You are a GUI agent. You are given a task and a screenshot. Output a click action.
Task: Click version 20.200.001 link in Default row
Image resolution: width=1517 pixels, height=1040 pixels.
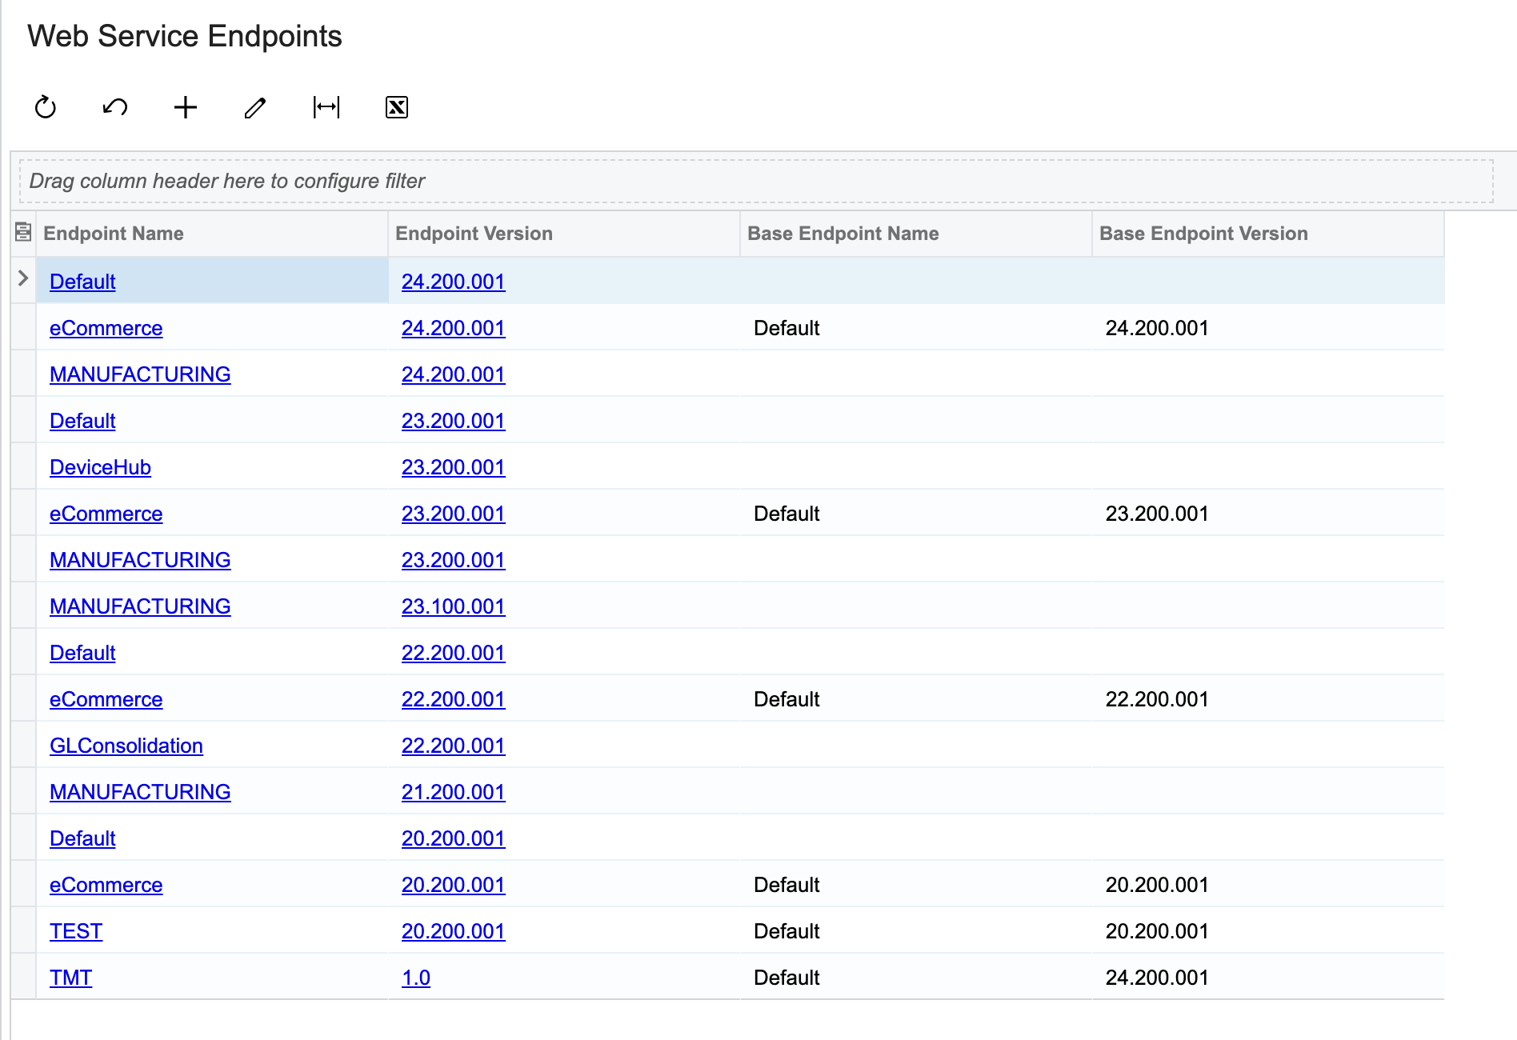[453, 838]
